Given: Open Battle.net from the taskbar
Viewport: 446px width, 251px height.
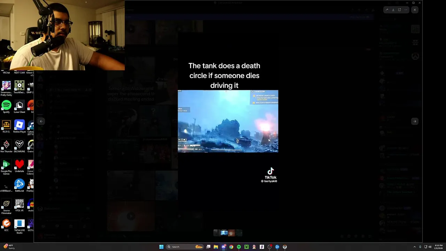Looking at the screenshot, I should click(277, 247).
